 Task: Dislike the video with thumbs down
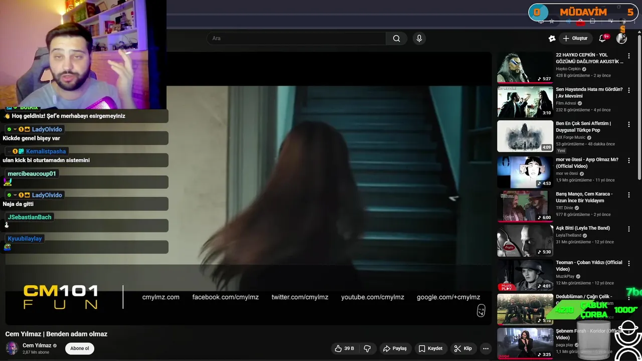pyautogui.click(x=367, y=348)
